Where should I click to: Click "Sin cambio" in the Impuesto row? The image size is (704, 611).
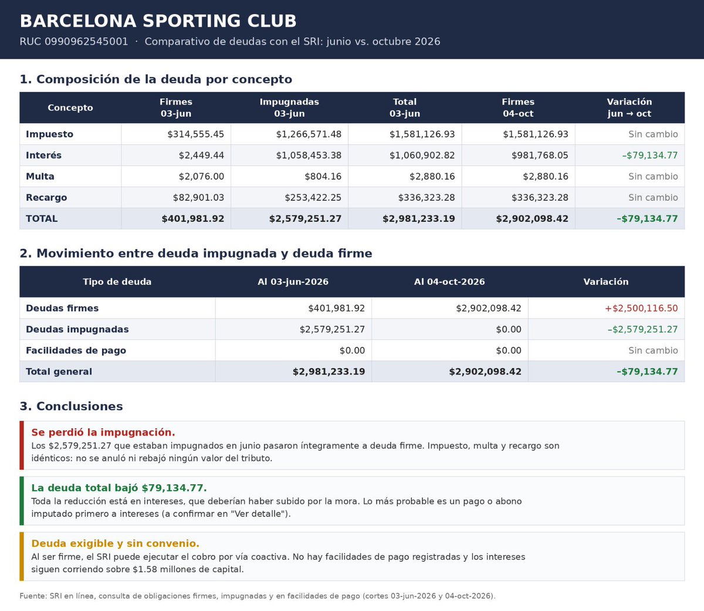[653, 134]
